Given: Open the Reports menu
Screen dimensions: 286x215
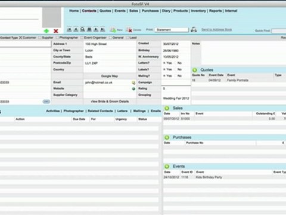Looking at the screenshot, I should (216, 11).
